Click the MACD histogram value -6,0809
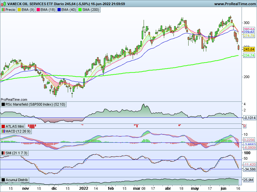This screenshot has width=257, height=192. [x=250, y=148]
